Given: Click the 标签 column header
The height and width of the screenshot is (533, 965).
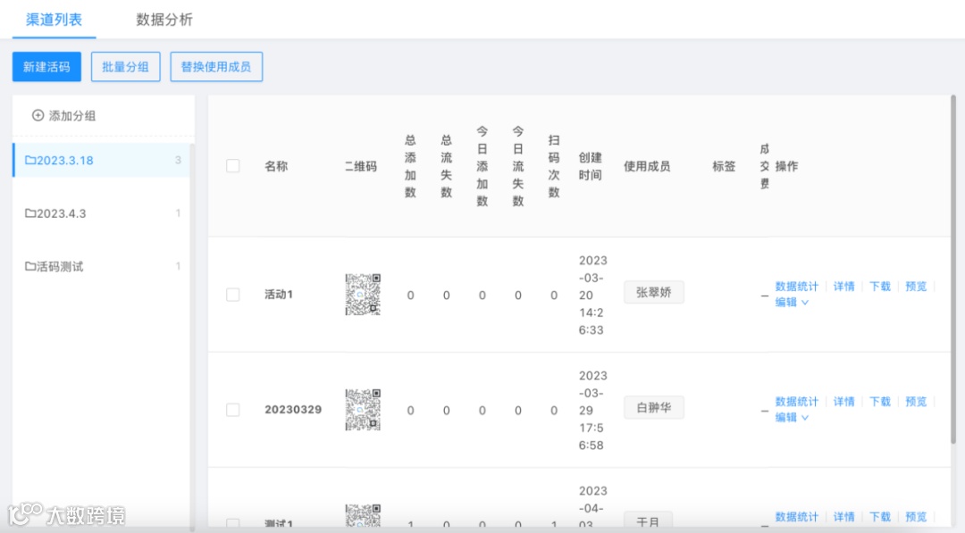Looking at the screenshot, I should tap(724, 166).
